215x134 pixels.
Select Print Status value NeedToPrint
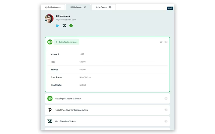tap(85, 77)
